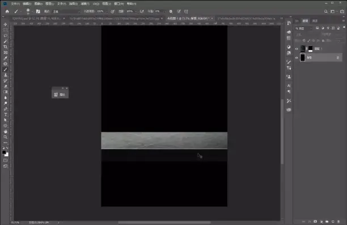Toggle pixel layer filter in Layers panel
Viewport: 347px width, 225px height.
click(318, 28)
